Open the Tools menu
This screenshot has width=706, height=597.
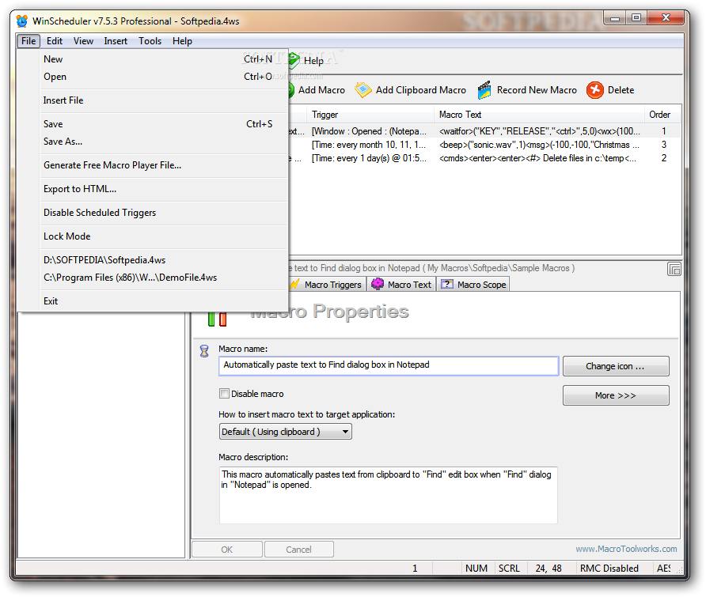click(150, 41)
